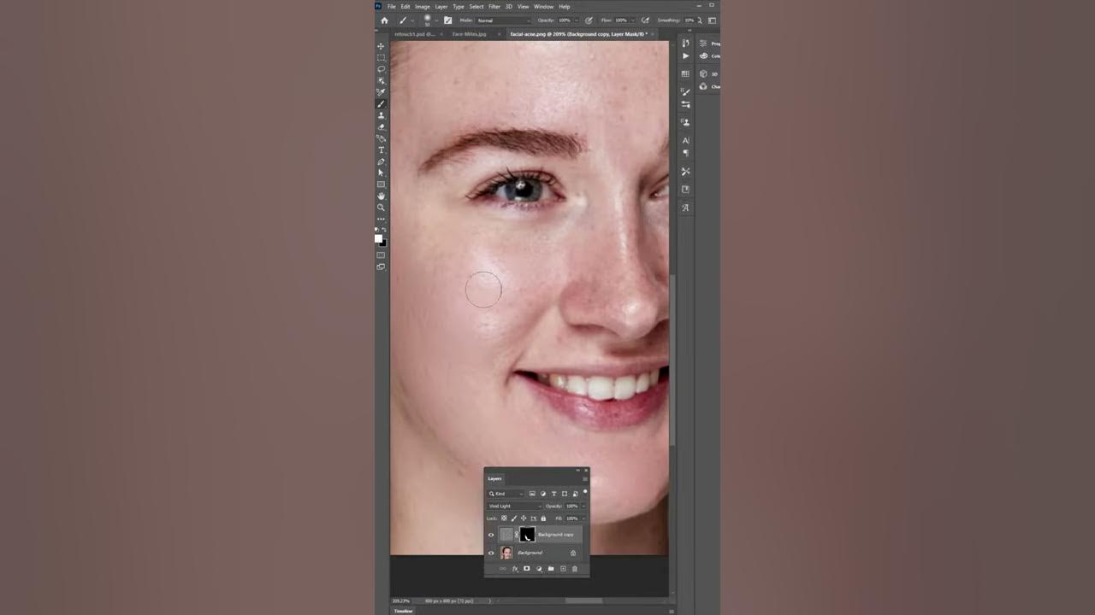Open the File menu
The width and height of the screenshot is (1095, 615).
tap(392, 7)
